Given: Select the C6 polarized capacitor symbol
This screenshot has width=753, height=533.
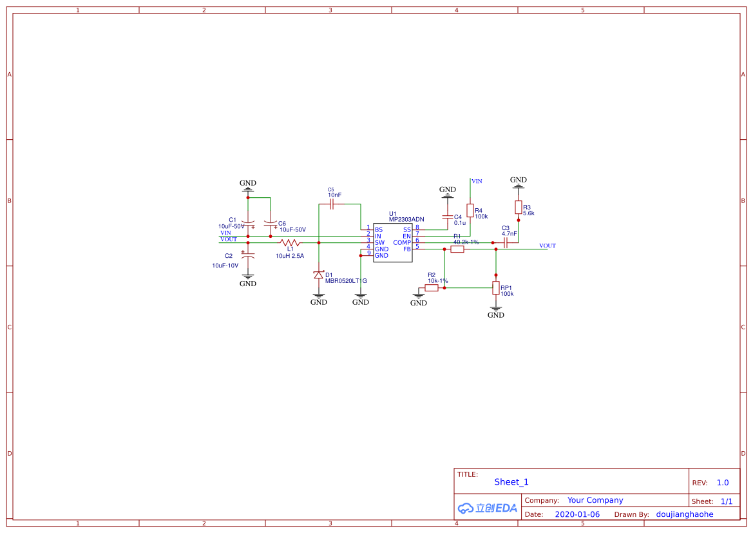Looking at the screenshot, I should click(271, 224).
